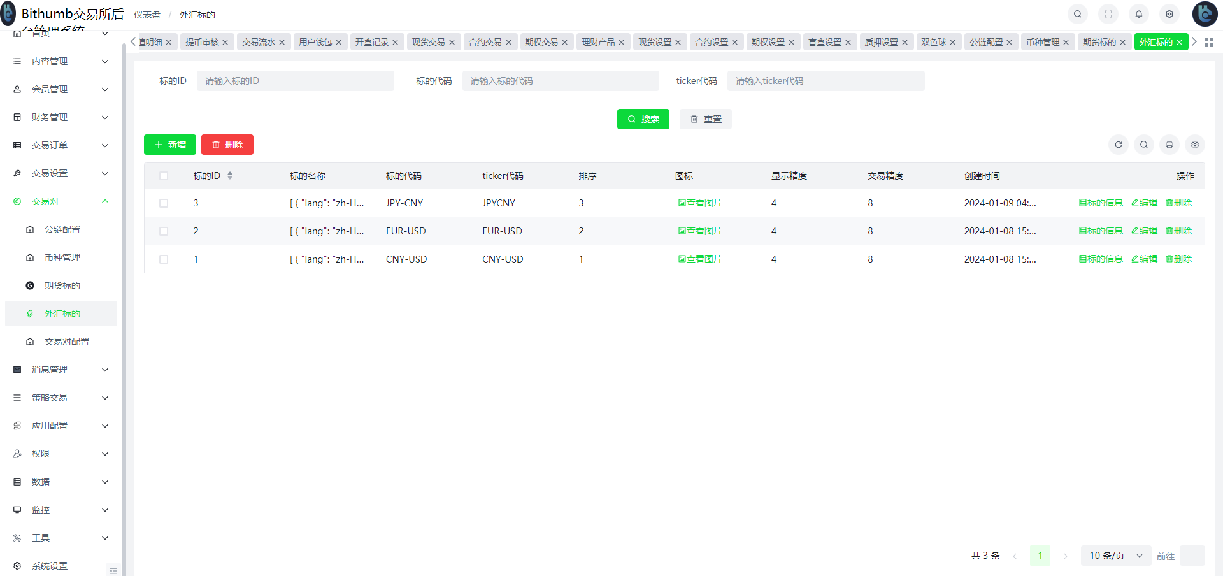Viewport: 1223px width, 576px height.
Task: Click the green 新增 button
Action: (x=170, y=145)
